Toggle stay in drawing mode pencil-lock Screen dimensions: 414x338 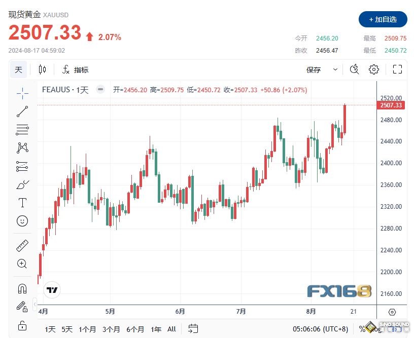(22, 307)
